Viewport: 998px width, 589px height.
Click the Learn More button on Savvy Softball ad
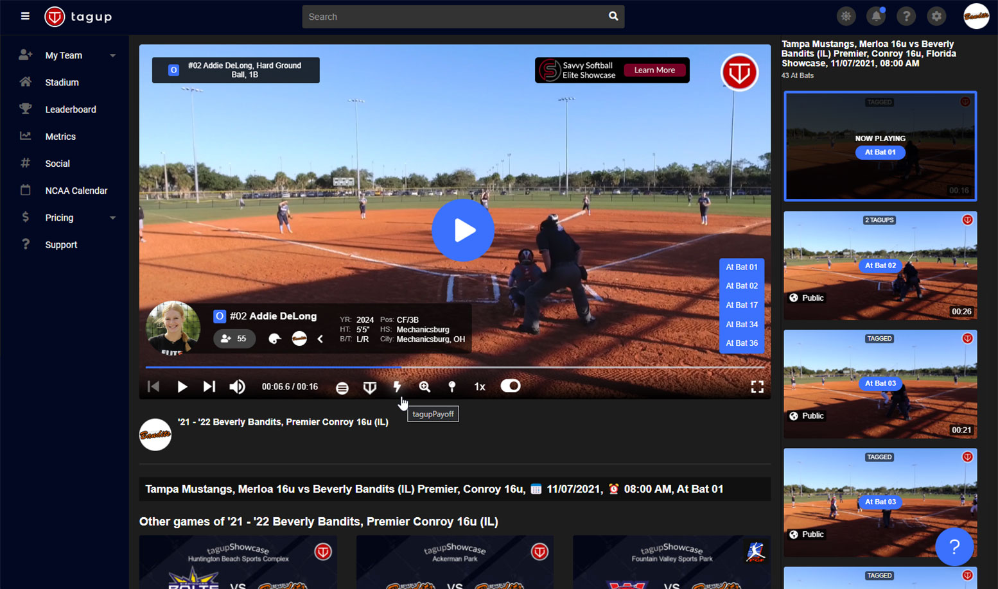pyautogui.click(x=654, y=70)
